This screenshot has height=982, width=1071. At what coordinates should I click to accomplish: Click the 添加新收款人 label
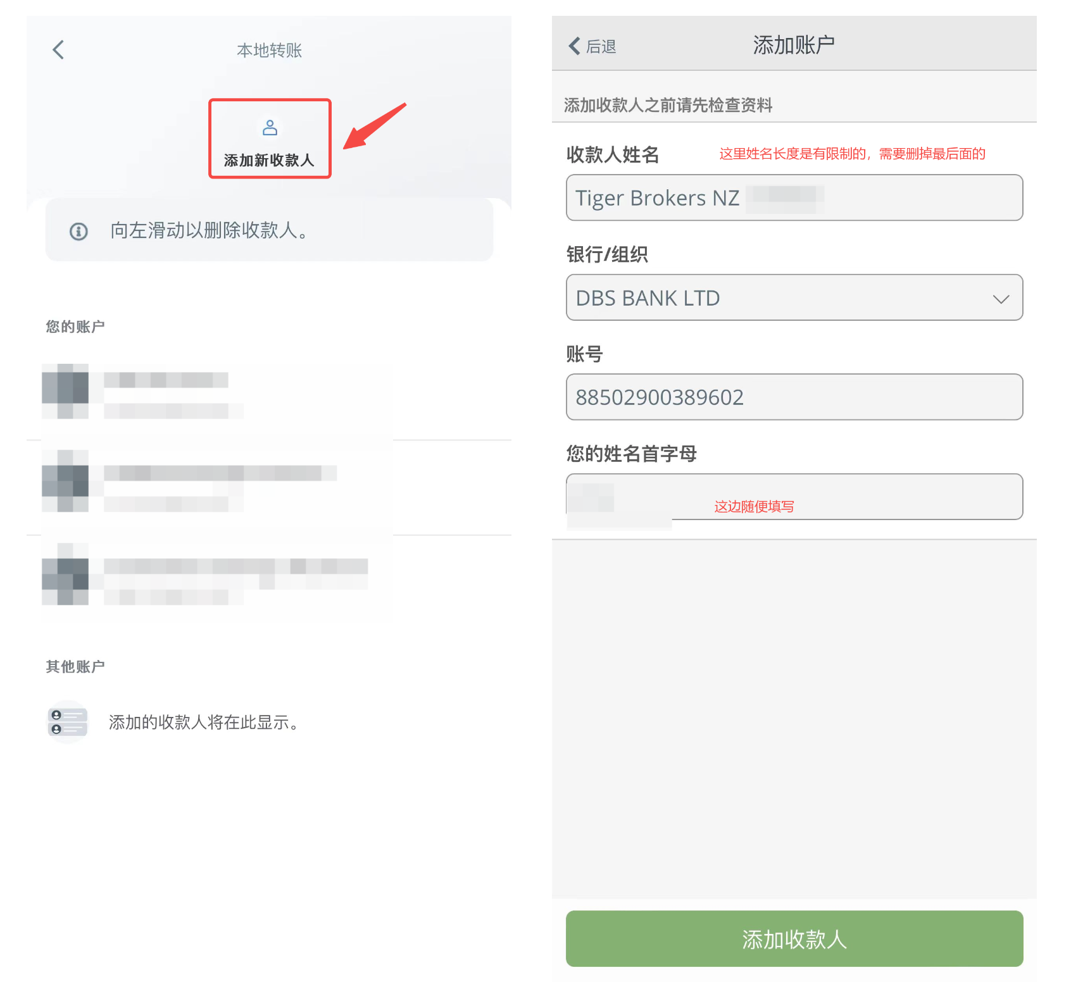(x=269, y=160)
